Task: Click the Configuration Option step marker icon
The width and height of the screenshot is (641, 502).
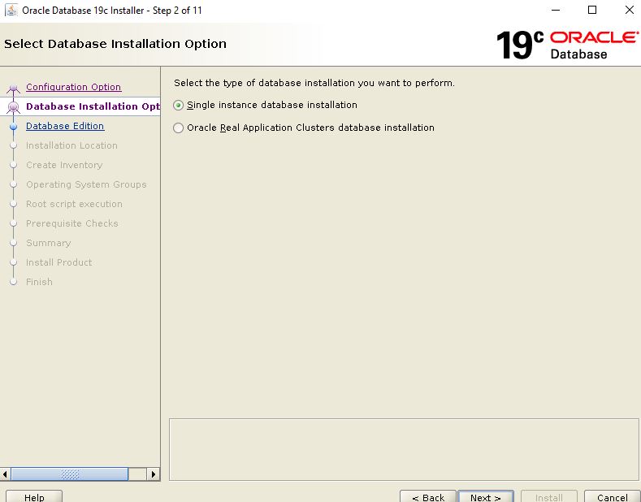Action: point(14,88)
